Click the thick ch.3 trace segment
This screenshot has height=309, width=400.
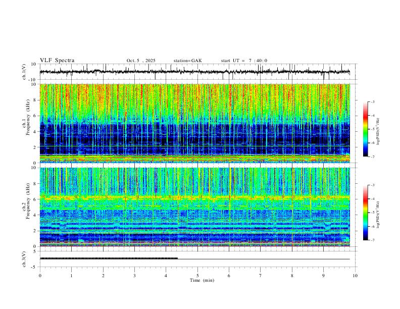[x=109, y=259]
